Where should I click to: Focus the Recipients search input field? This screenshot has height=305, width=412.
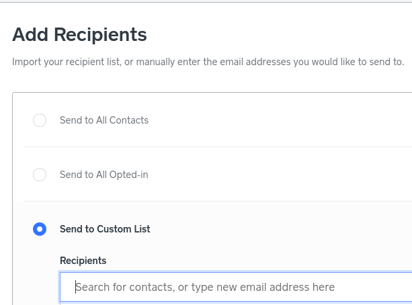(235, 287)
